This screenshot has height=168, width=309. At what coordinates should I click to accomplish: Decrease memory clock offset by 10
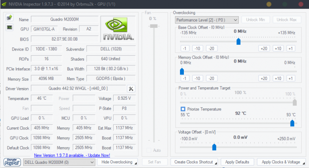(197, 78)
